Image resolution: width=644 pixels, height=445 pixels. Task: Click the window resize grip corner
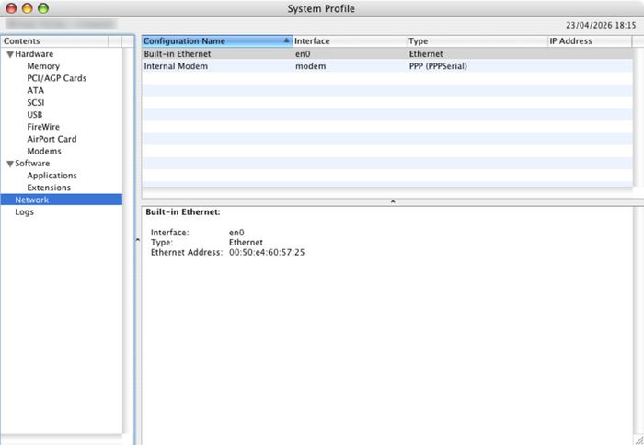(638, 440)
